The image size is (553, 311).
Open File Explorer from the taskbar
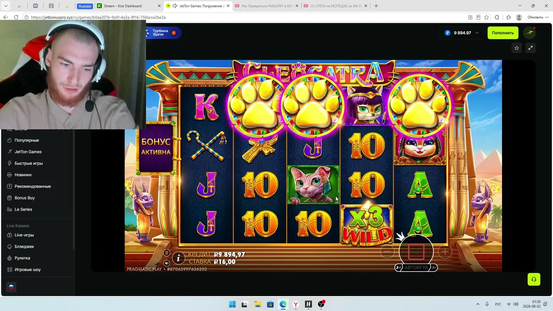[x=257, y=304]
